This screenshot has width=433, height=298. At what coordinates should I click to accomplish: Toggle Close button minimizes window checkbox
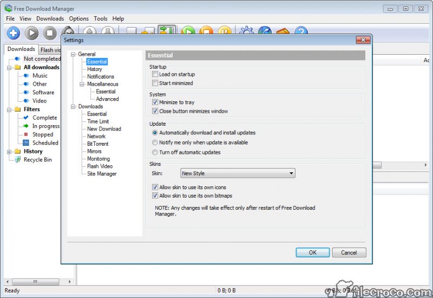(x=155, y=111)
